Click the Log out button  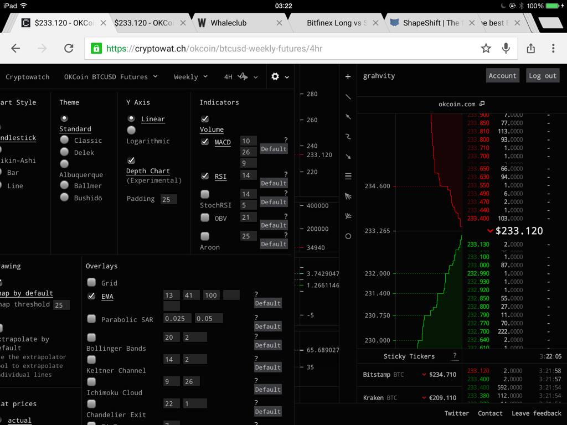(x=543, y=75)
